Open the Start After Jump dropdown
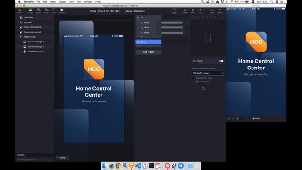Image resolution: width=302 pixels, height=170 pixels. tap(208, 73)
